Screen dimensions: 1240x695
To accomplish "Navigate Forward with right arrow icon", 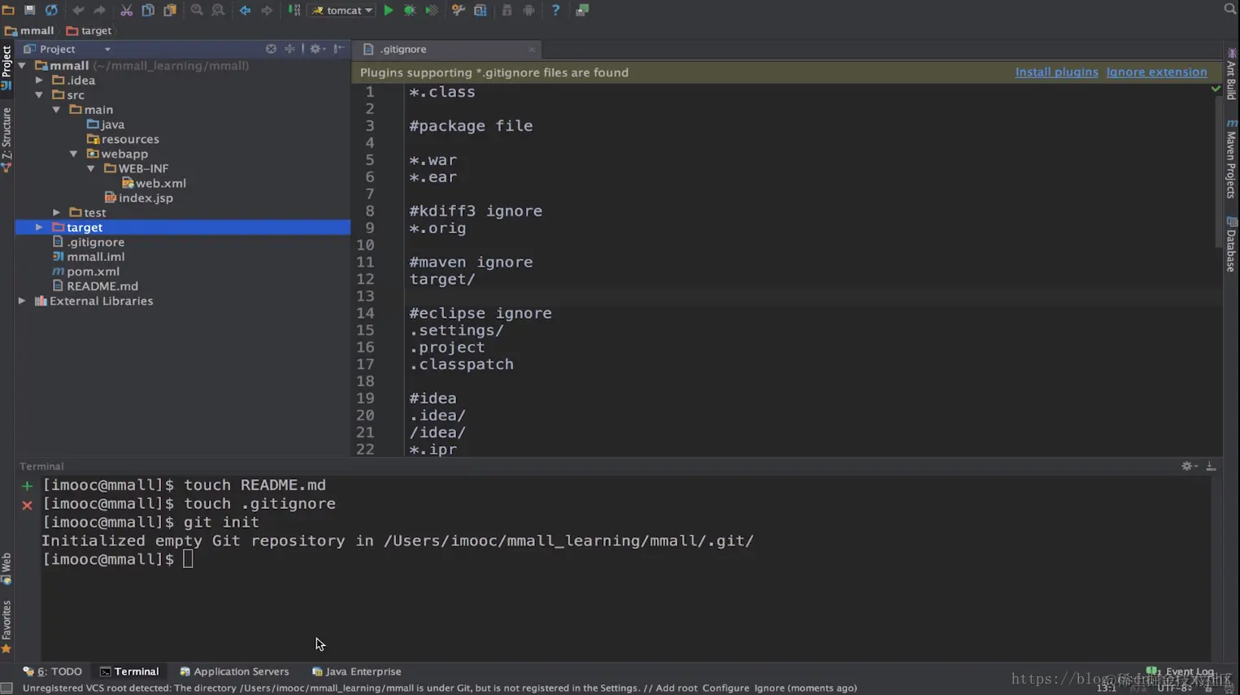I will [267, 10].
